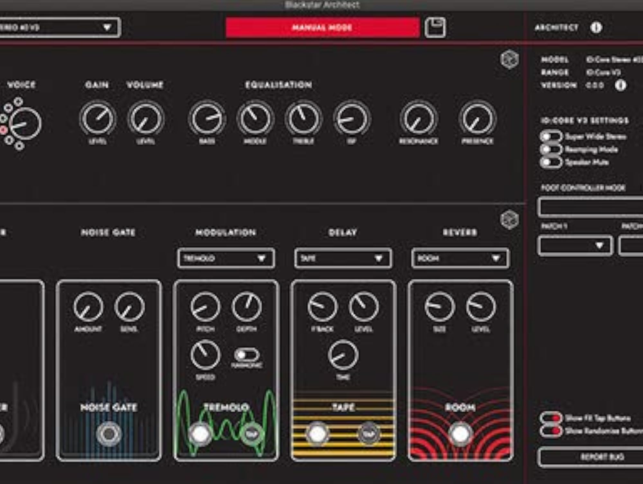Disable Show Randomise Buttons toggle

(551, 431)
